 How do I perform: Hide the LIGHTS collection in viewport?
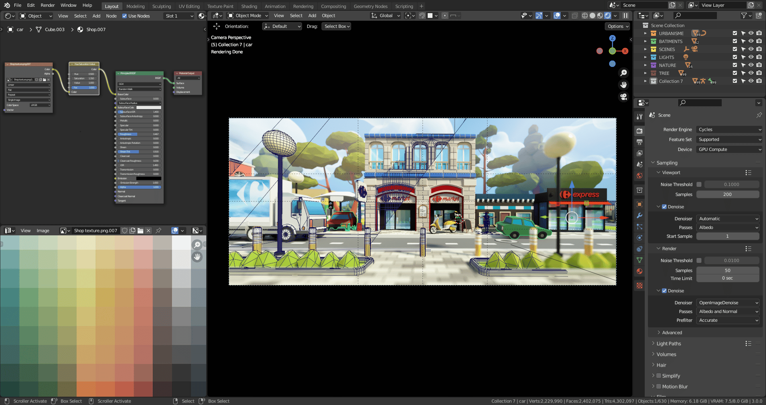pyautogui.click(x=751, y=57)
